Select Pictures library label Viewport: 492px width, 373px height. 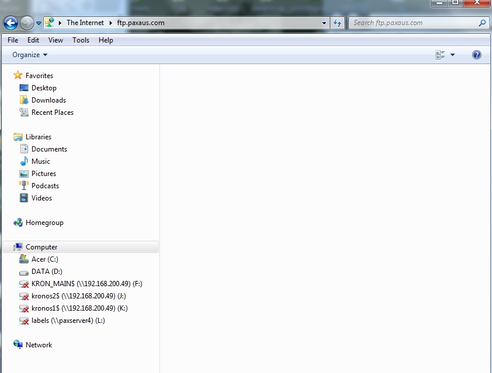pos(44,173)
